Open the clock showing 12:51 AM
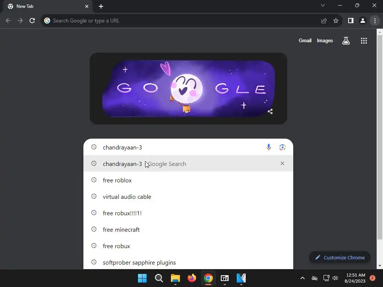Screen dimensions: 383x287 355,278
